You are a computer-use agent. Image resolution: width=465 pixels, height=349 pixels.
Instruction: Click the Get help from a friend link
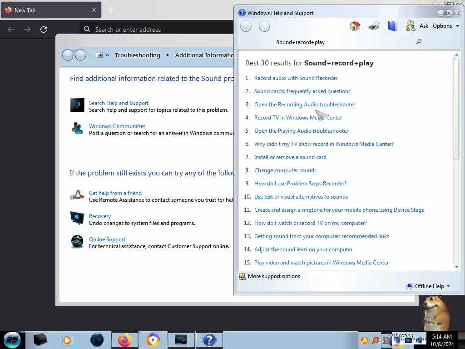(115, 193)
